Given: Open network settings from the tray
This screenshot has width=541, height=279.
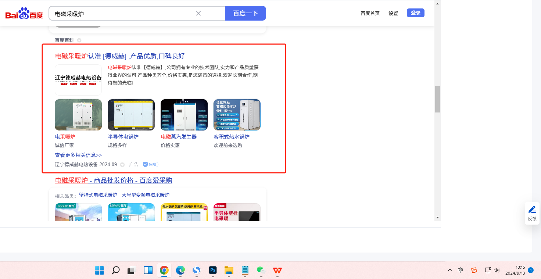Looking at the screenshot, I should tap(488, 271).
